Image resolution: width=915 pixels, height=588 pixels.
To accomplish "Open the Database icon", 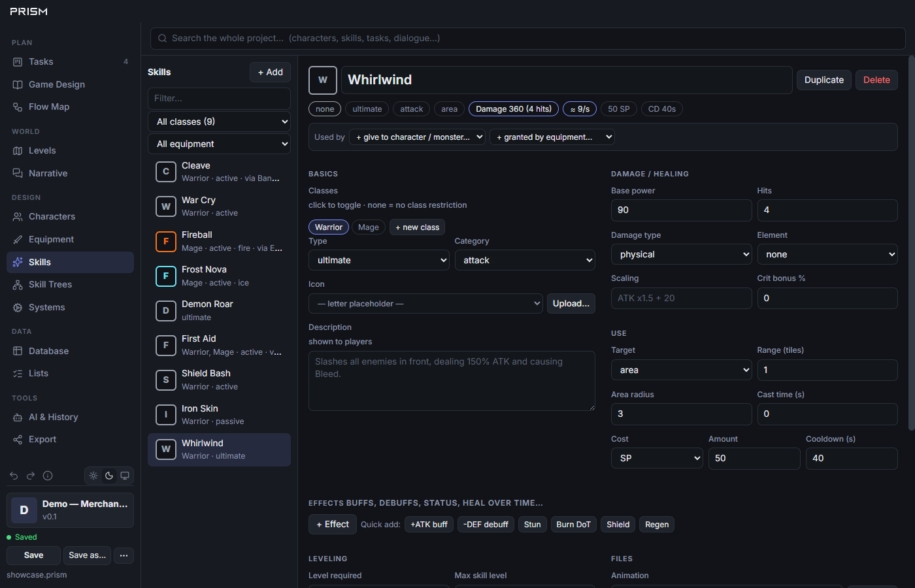I will pyautogui.click(x=18, y=351).
